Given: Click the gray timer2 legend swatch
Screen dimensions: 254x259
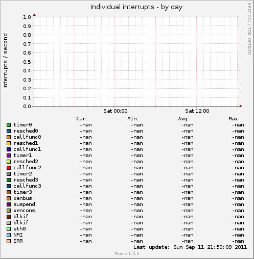Looking at the screenshot, I should pos(9,174).
